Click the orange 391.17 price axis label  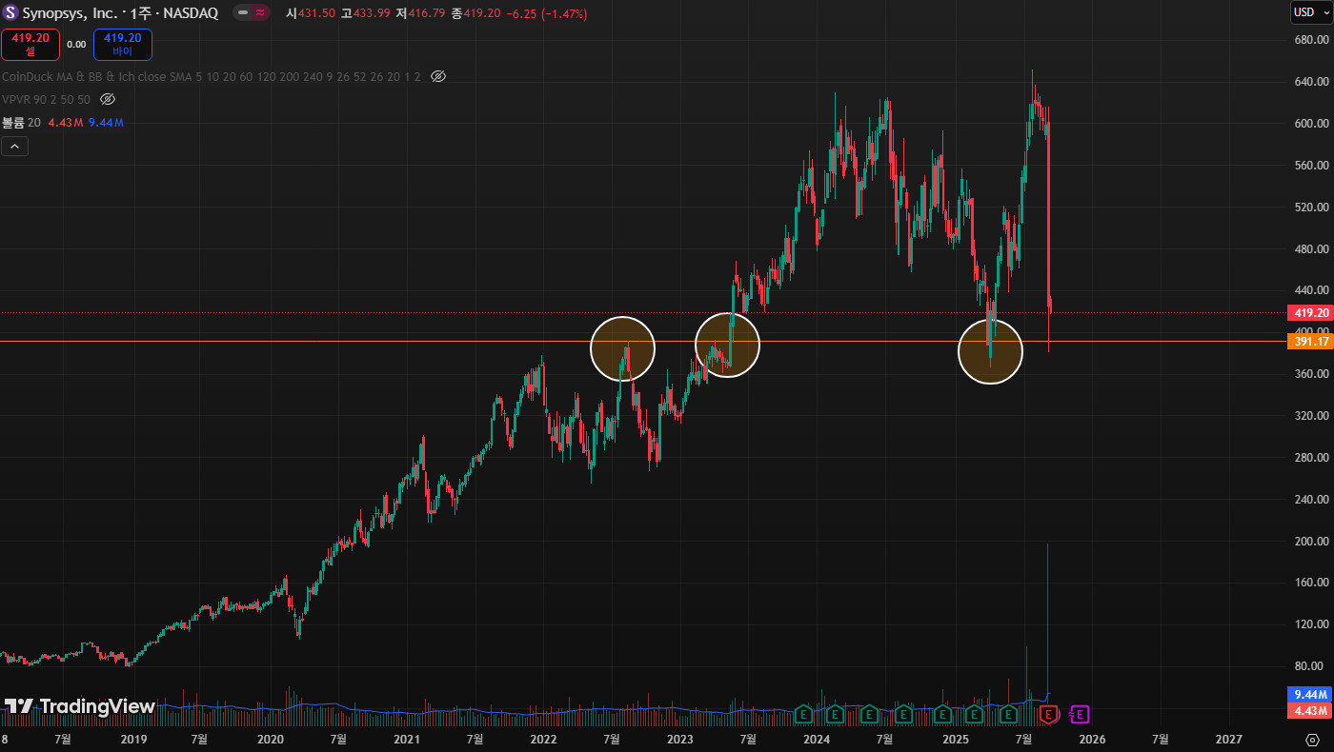(1311, 341)
